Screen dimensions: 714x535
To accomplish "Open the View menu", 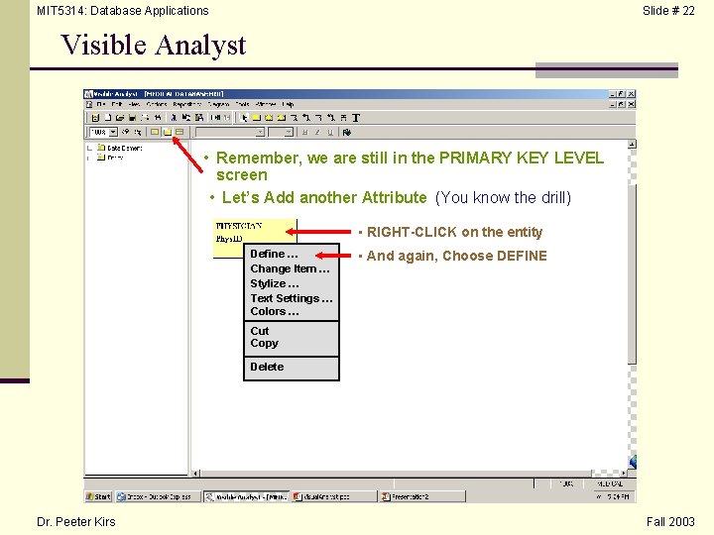I will point(134,104).
